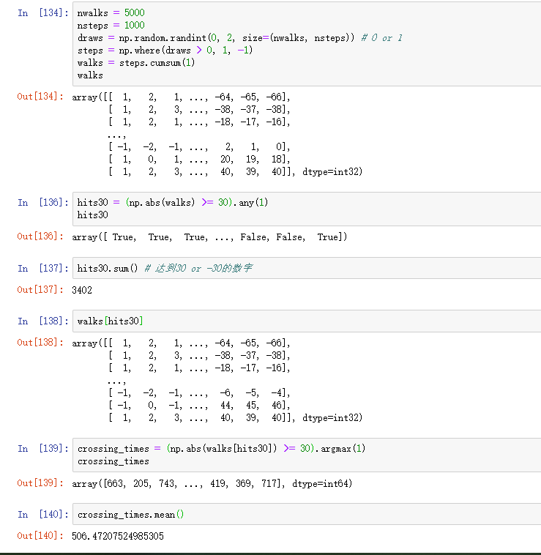The width and height of the screenshot is (541, 555).
Task: Select the Out[136] prompt label
Action: click(x=40, y=236)
